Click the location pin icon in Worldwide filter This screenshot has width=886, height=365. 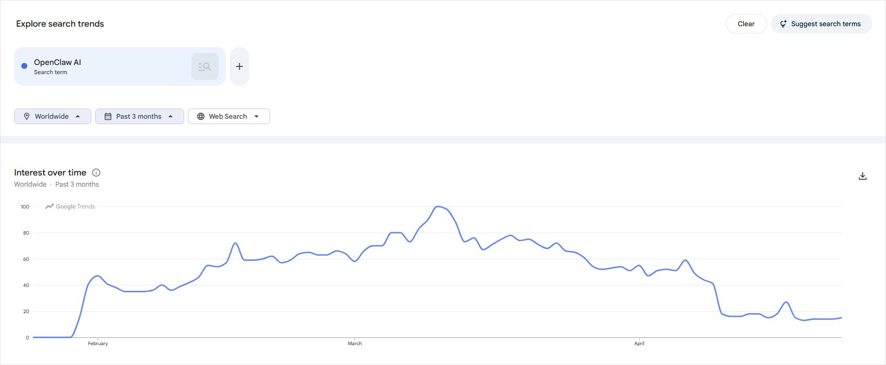tap(28, 116)
